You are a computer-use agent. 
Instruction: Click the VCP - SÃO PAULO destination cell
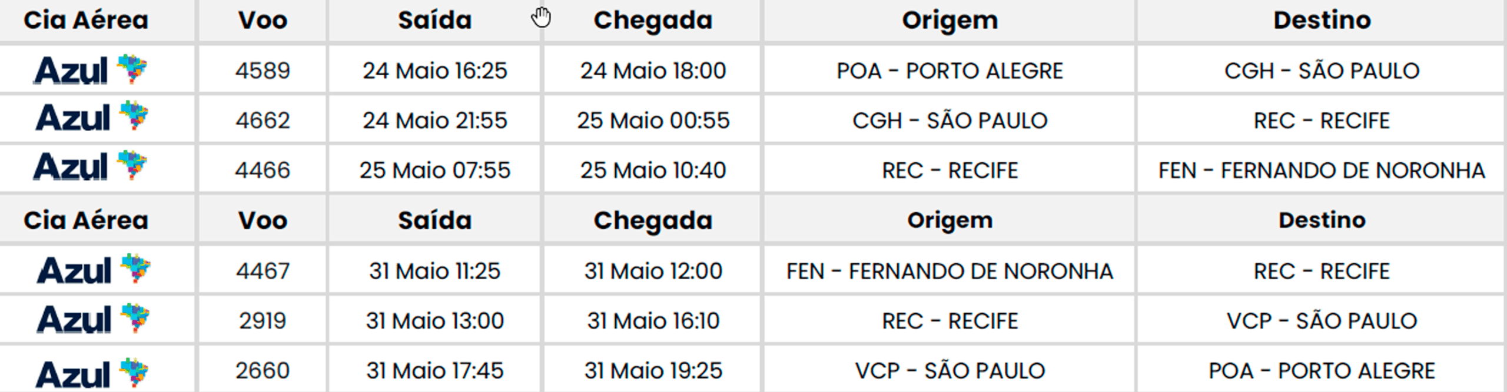(x=1322, y=321)
